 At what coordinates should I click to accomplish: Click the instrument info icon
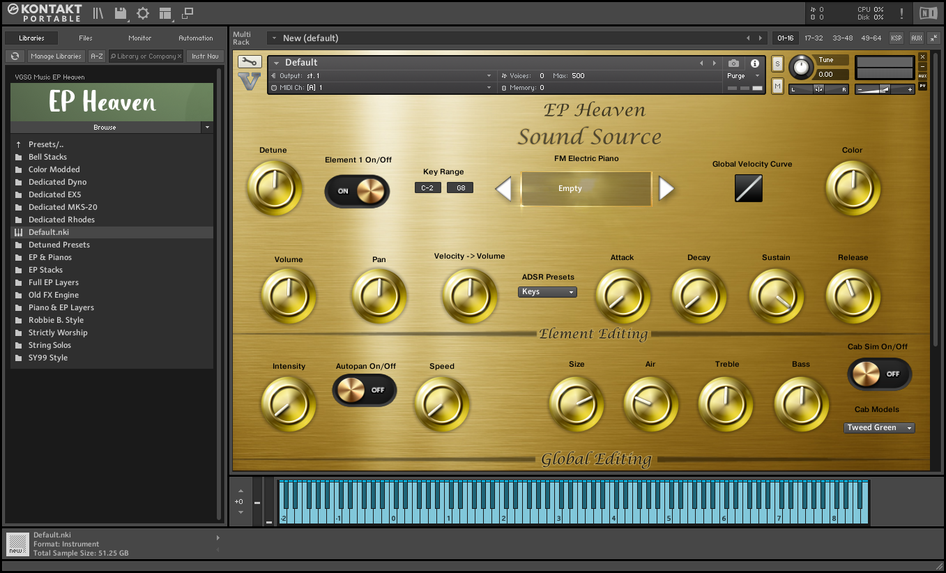click(x=754, y=63)
